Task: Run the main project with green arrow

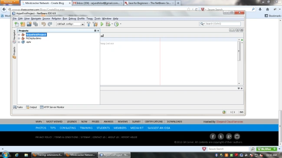Action: [102, 24]
